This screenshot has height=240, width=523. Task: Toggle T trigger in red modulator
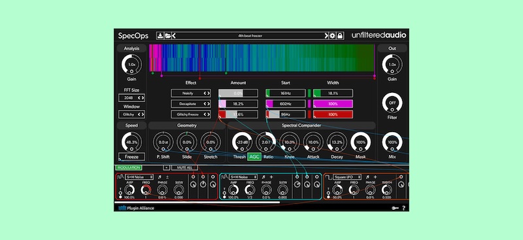(x=120, y=193)
